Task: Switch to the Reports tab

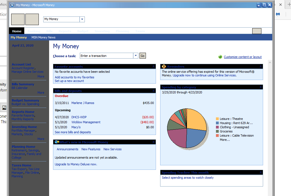Action: click(65, 31)
